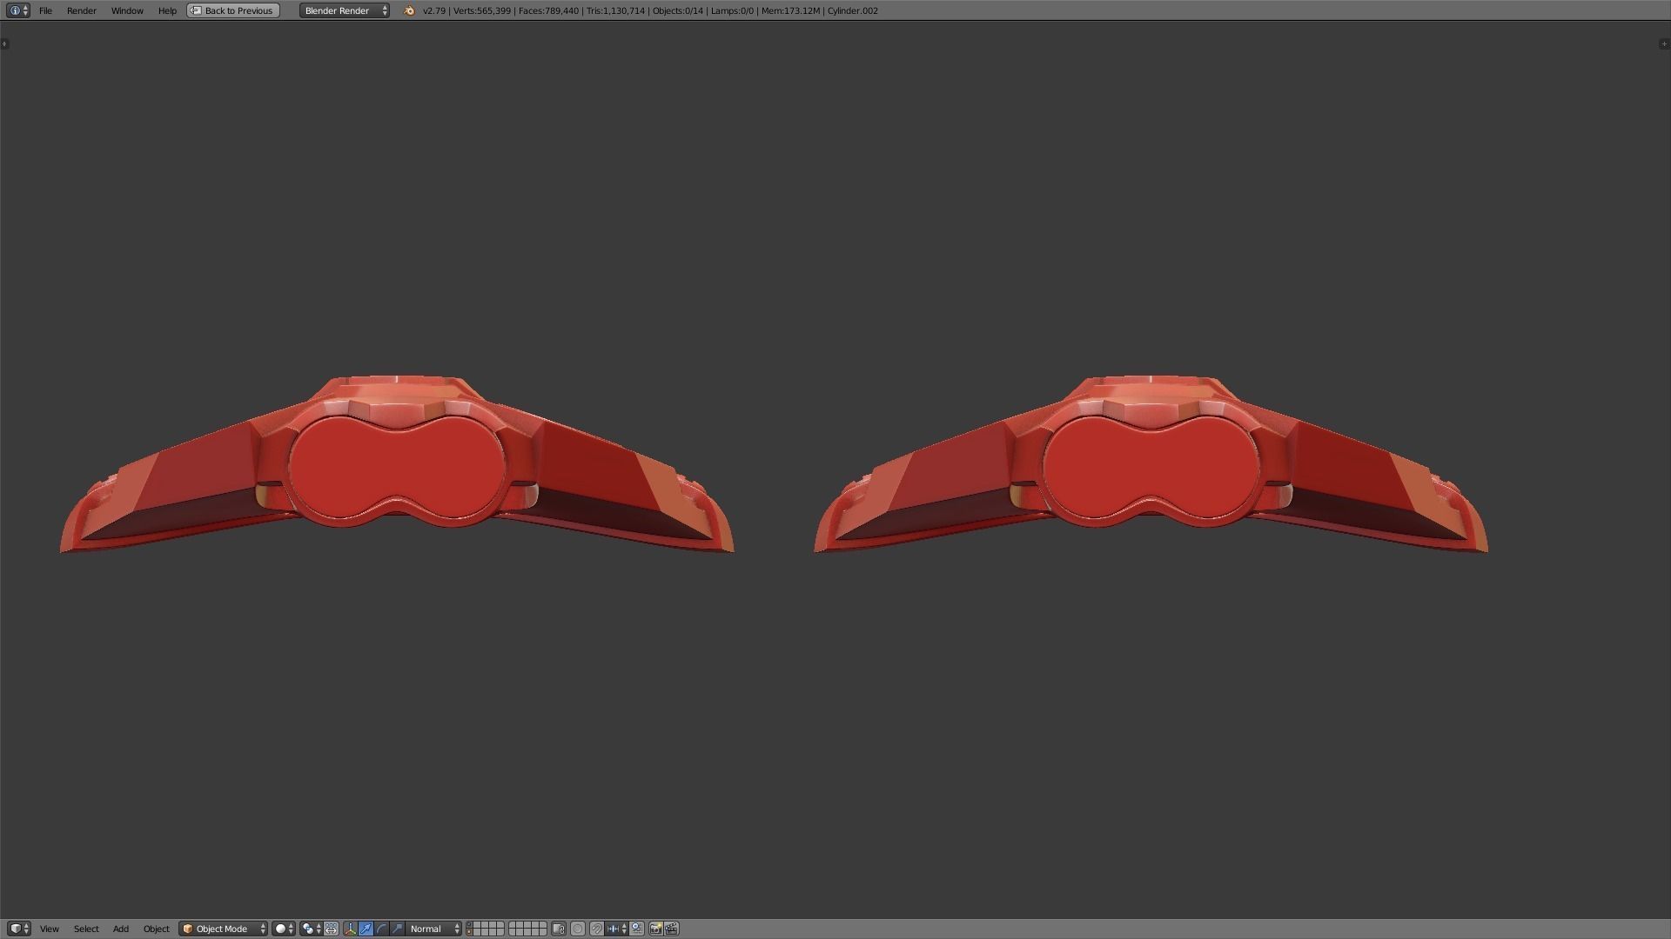Click the OpenGL render image camera icon
This screenshot has width=1671, height=939.
[655, 929]
